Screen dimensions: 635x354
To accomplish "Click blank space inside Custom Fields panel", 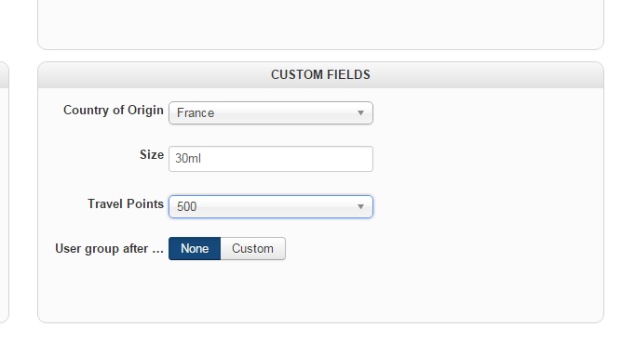I will click(486, 202).
